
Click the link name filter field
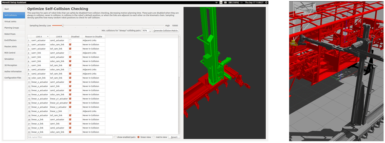click(70, 137)
